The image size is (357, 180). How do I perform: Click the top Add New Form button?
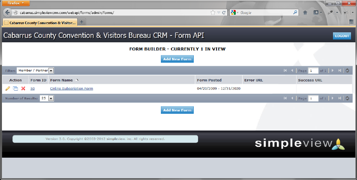point(177,59)
